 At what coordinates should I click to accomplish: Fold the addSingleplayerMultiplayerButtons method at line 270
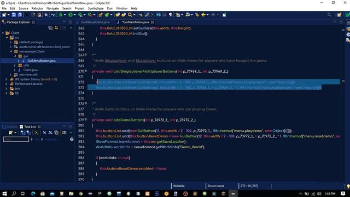point(86,71)
